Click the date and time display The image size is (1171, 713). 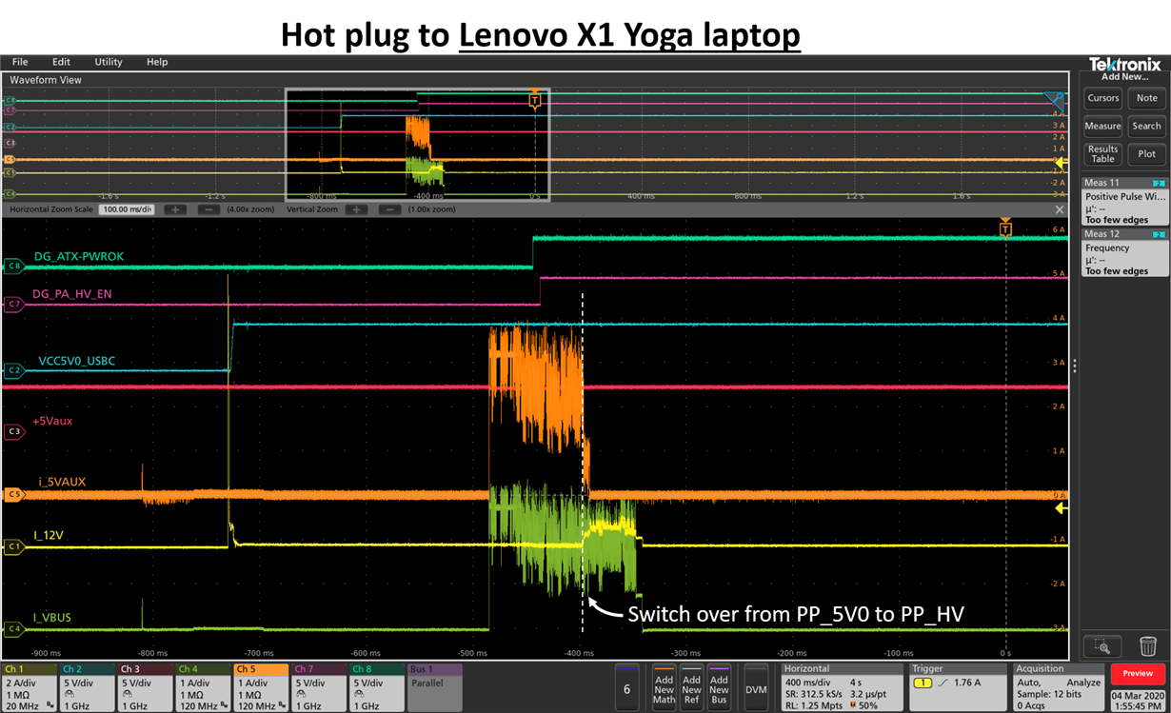(x=1138, y=699)
